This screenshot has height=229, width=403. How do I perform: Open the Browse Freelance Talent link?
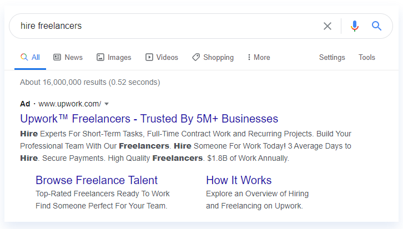97,180
